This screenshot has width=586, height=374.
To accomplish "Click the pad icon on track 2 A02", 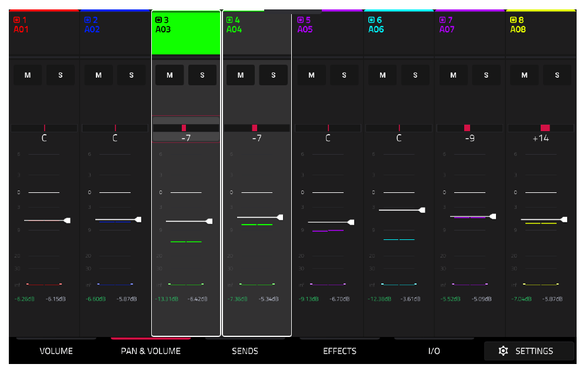I will tap(88, 20).
